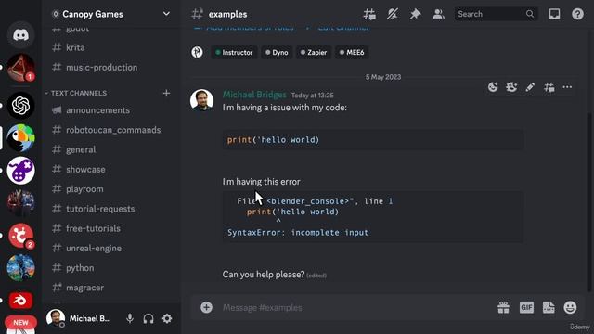This screenshot has height=334, width=594.
Task: Open pinned messages with pin icon
Action: pyautogui.click(x=415, y=15)
